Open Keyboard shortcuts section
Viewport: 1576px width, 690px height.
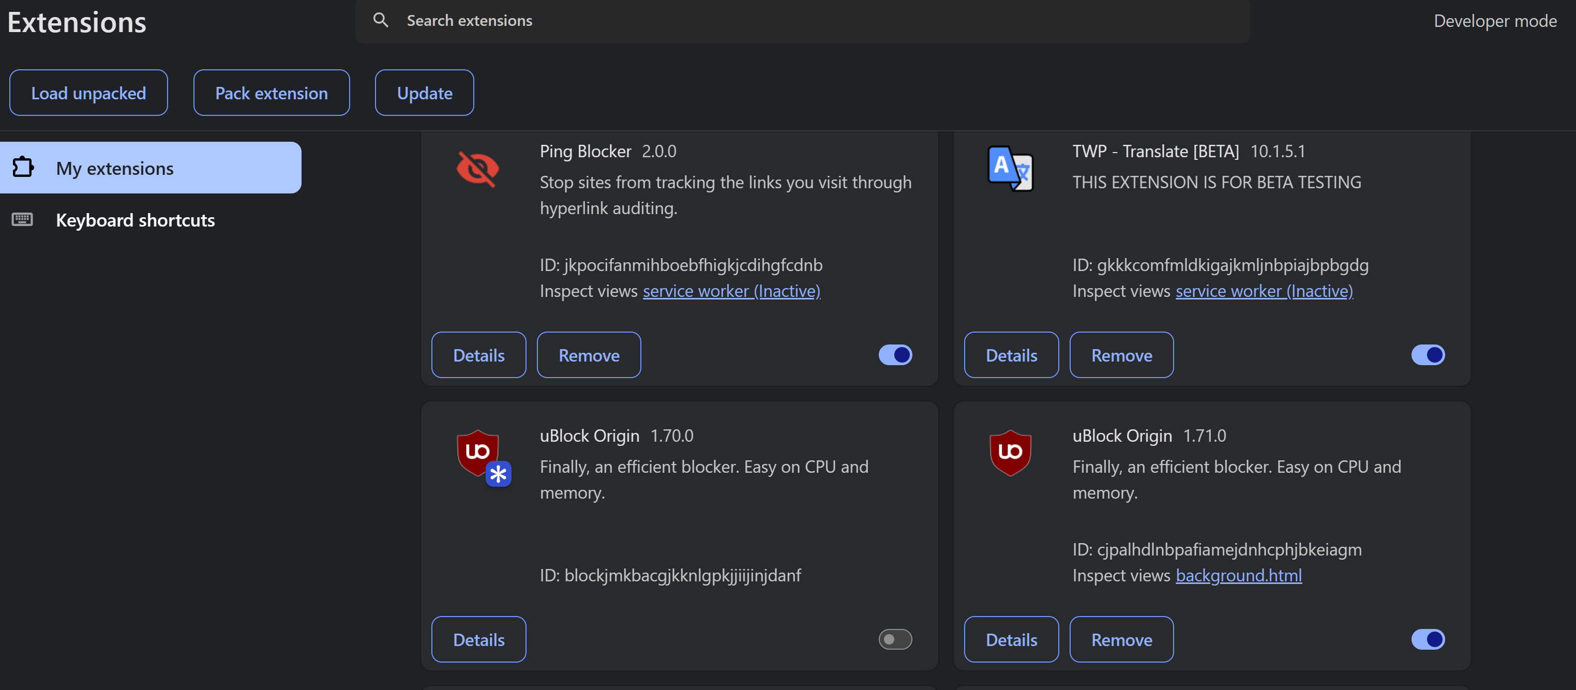[x=151, y=220]
